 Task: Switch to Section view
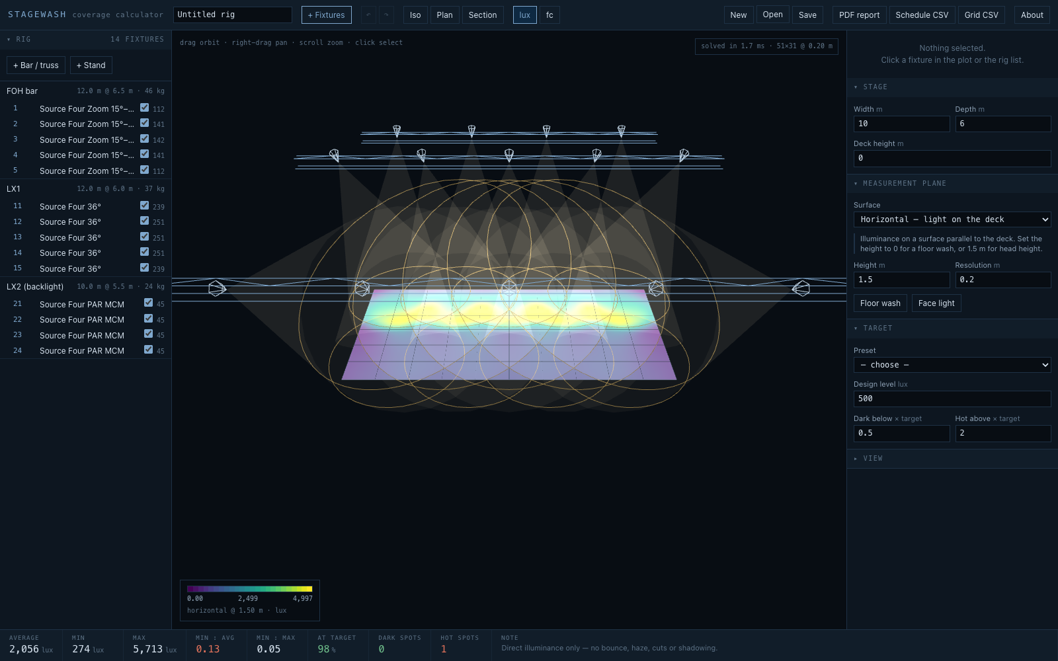click(x=483, y=15)
